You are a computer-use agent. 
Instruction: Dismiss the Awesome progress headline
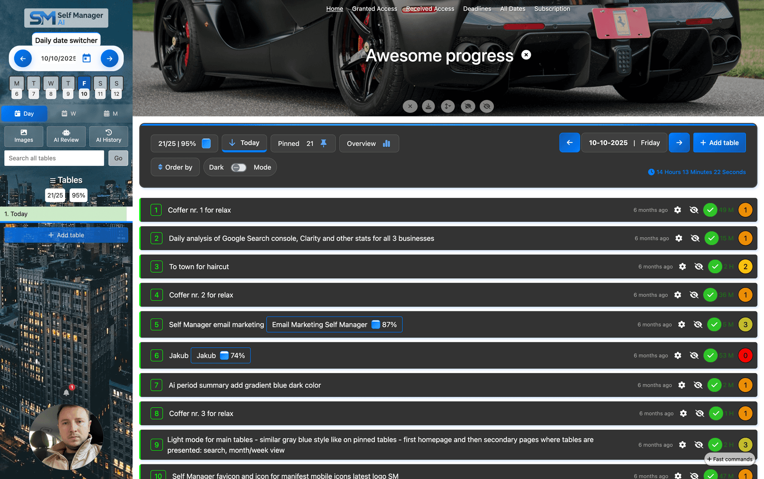point(526,55)
